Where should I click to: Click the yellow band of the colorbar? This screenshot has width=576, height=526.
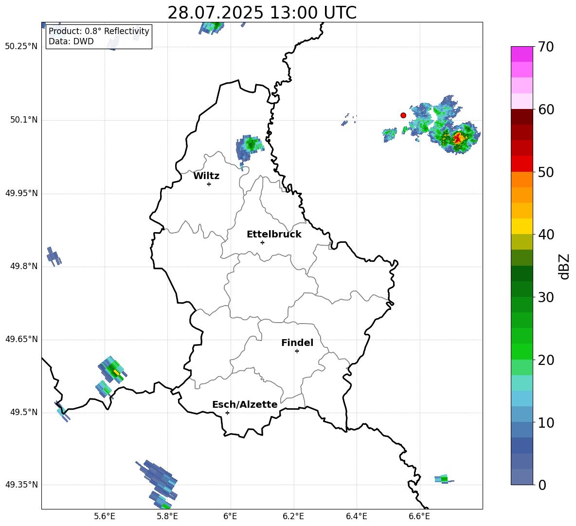click(x=522, y=226)
